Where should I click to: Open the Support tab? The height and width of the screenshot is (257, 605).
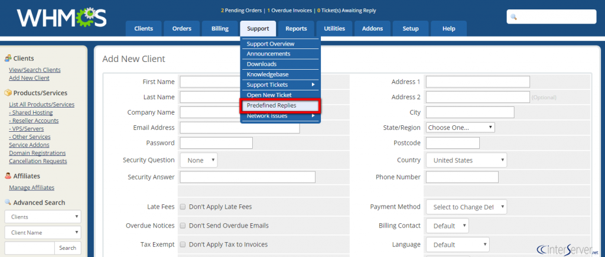[x=258, y=28]
